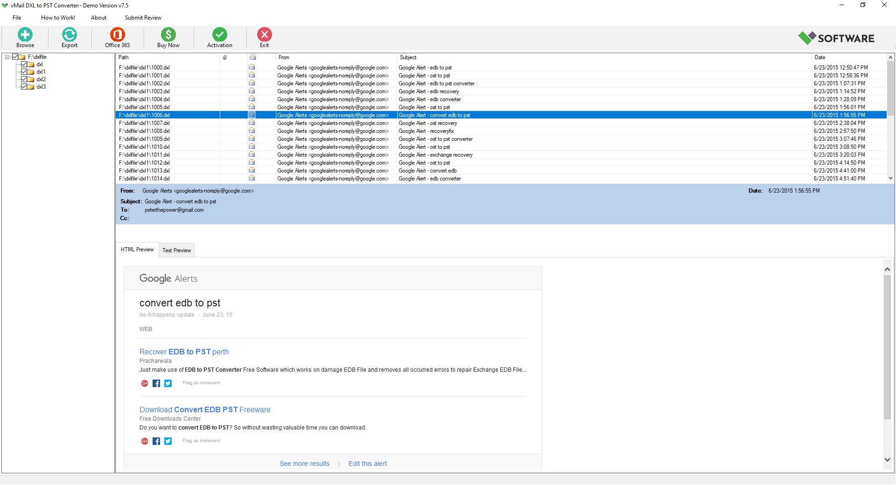The width and height of the screenshot is (896, 485).
Task: Click the date 6/23/2015 4:41:00 PM
Action: click(x=839, y=171)
